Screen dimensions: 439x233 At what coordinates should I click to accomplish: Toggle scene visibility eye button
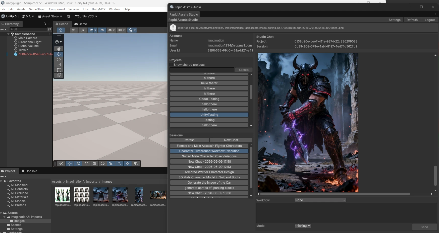[x=102, y=30]
